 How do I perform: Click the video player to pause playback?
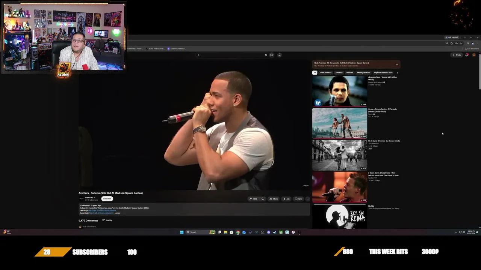tap(194, 126)
